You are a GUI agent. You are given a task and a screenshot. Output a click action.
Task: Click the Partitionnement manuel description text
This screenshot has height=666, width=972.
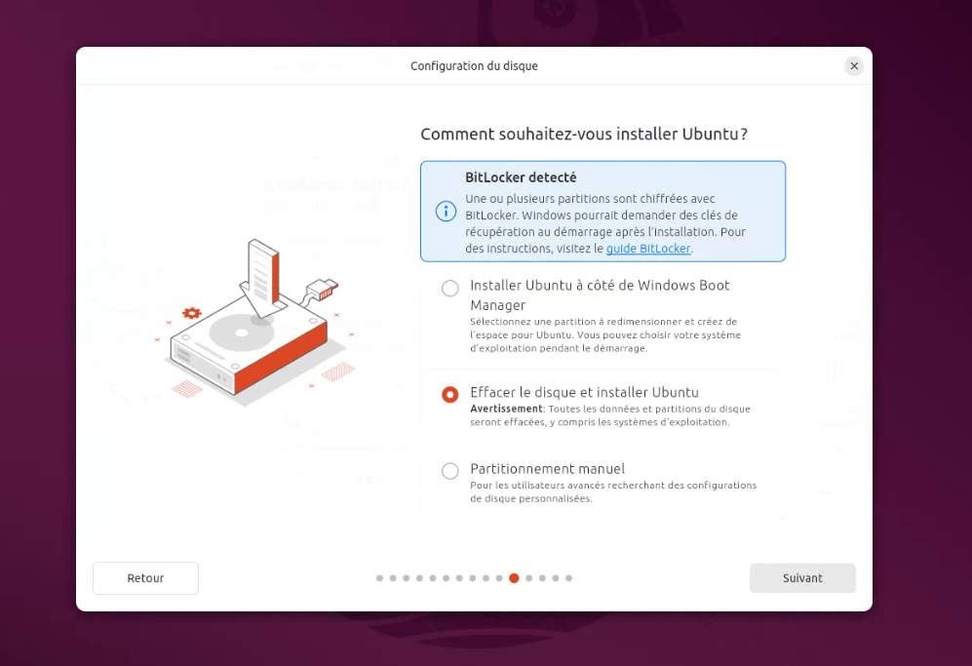point(613,491)
